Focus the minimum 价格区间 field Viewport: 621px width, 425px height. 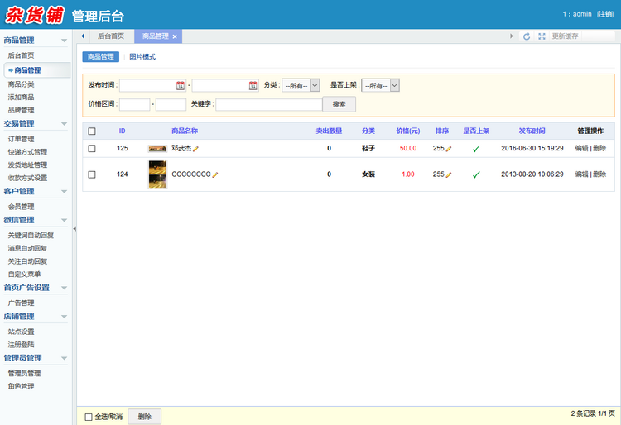coord(135,104)
